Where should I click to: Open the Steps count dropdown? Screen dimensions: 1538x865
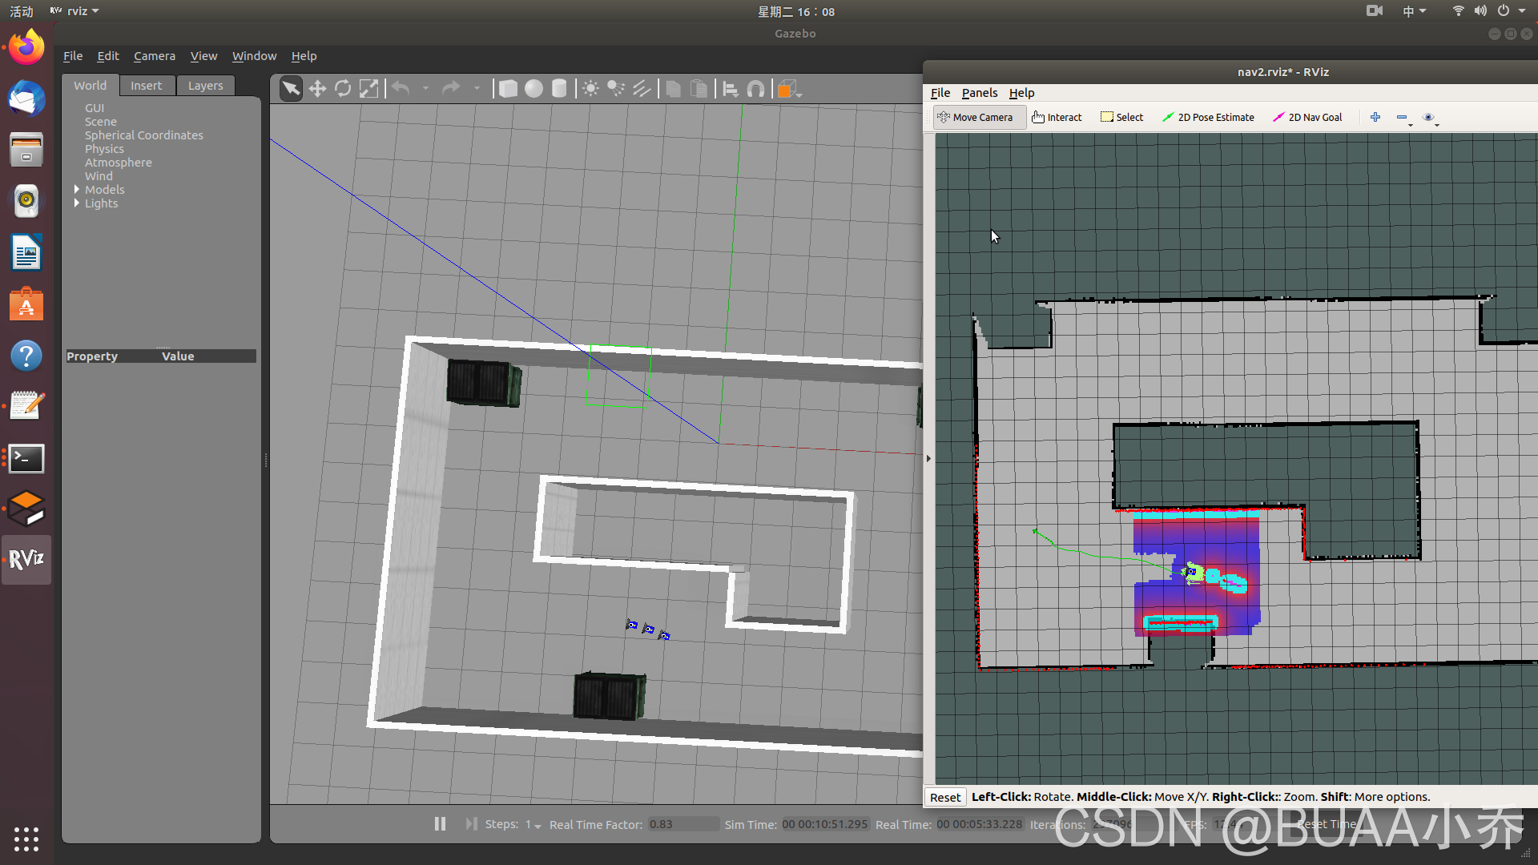pos(537,826)
